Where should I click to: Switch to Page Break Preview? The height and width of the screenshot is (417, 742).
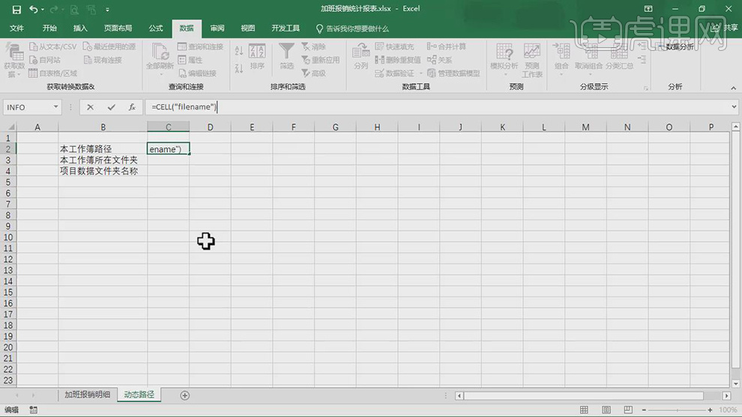628,410
